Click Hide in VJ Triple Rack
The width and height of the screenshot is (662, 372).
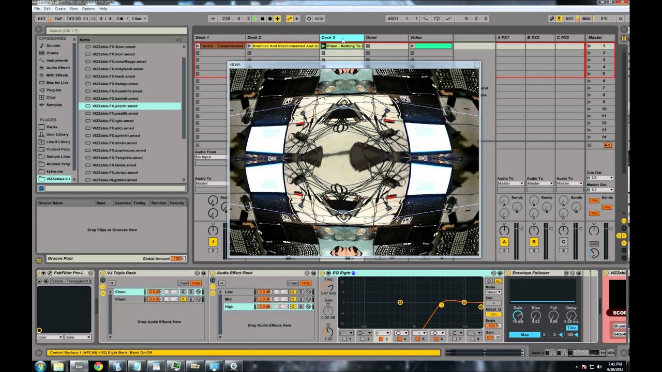pyautogui.click(x=196, y=283)
